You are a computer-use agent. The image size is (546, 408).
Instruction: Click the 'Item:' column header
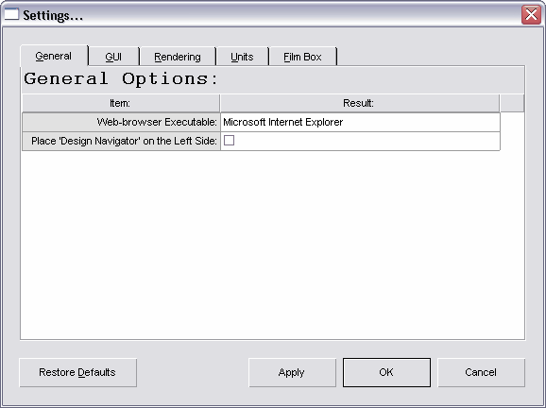pos(121,103)
